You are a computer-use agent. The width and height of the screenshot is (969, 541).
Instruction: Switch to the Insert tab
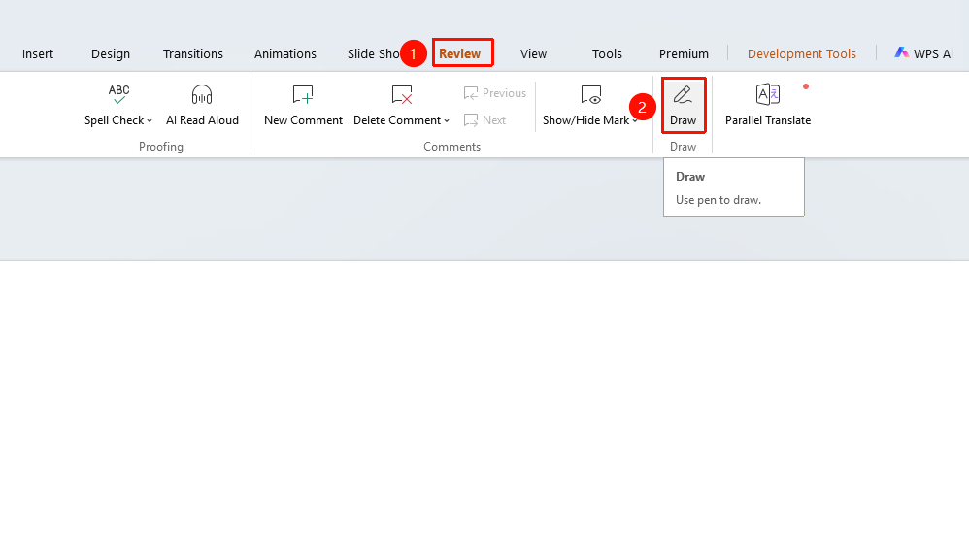(38, 53)
